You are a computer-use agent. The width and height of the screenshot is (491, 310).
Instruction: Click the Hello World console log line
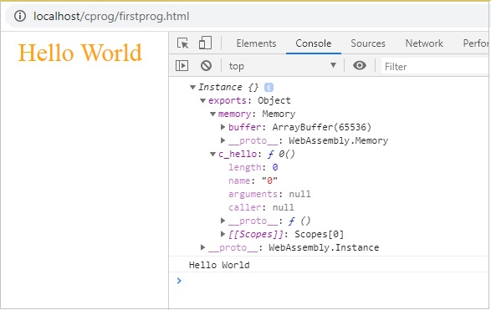(219, 265)
